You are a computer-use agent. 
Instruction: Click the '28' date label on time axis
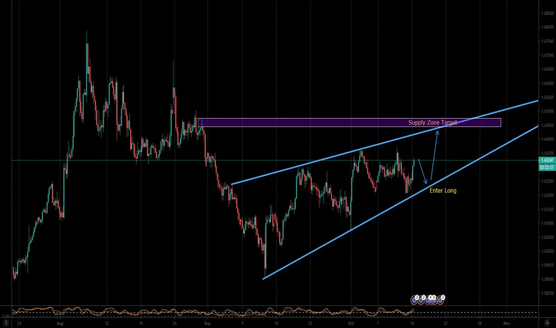[480, 323]
